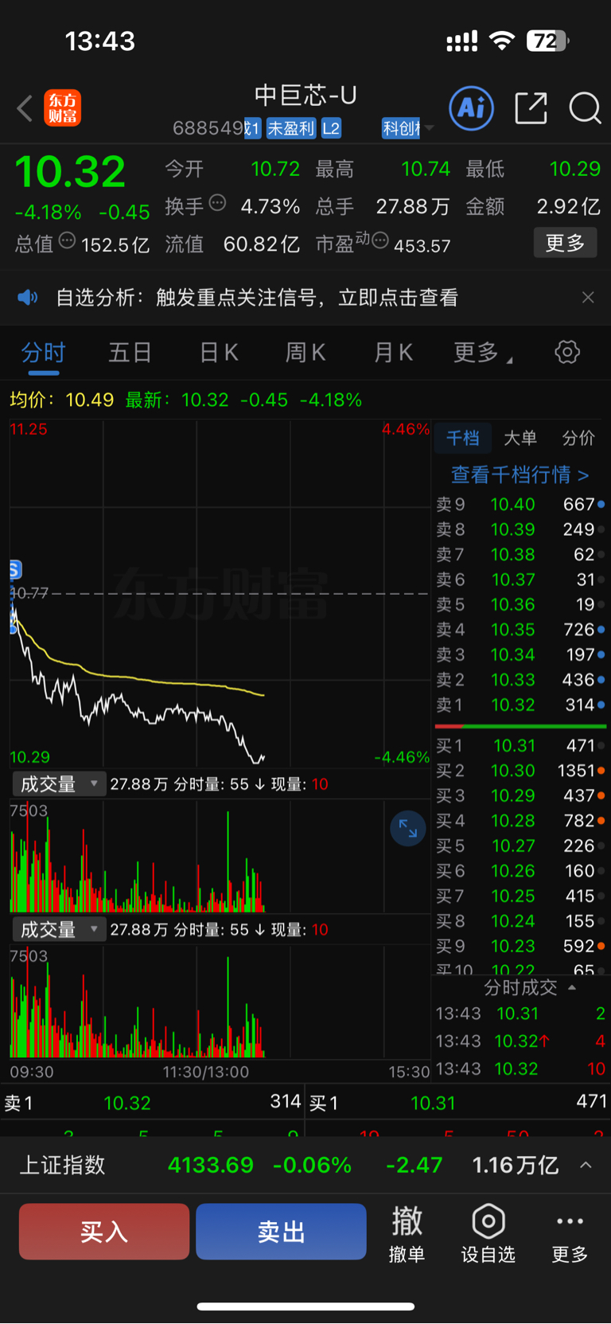Expand chart to fullscreen icon
The image size is (611, 1324).
[408, 829]
